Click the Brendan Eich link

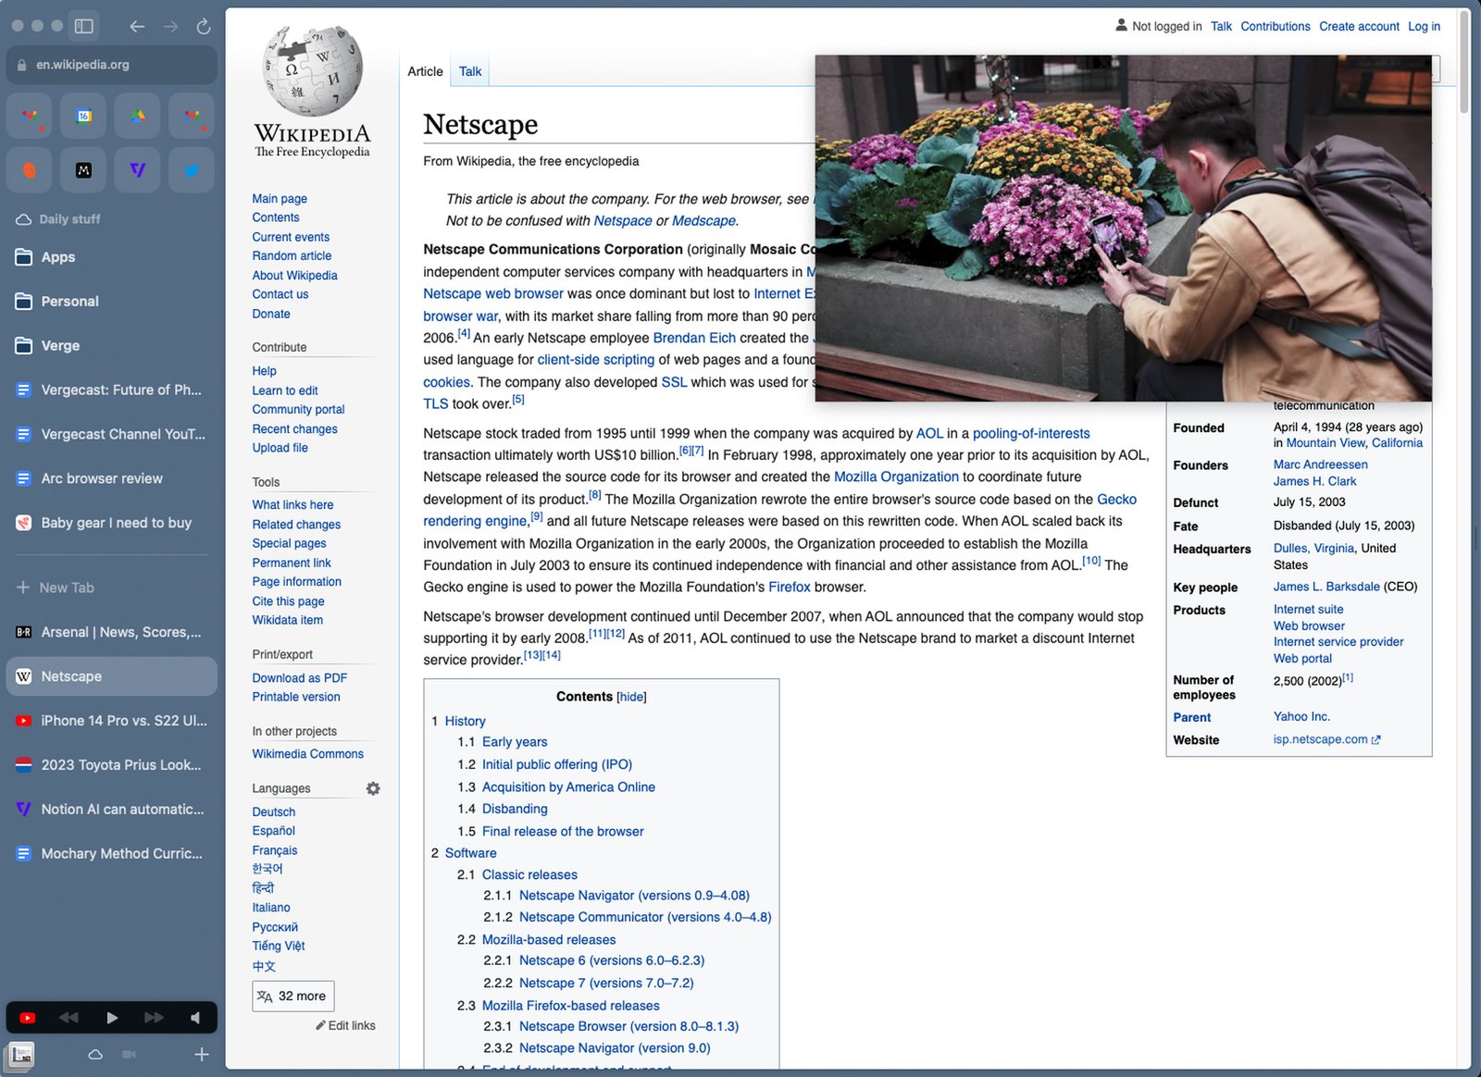(x=693, y=338)
